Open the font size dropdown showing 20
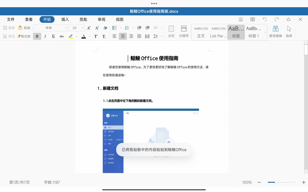This screenshot has height=192, width=308. tap(76, 28)
